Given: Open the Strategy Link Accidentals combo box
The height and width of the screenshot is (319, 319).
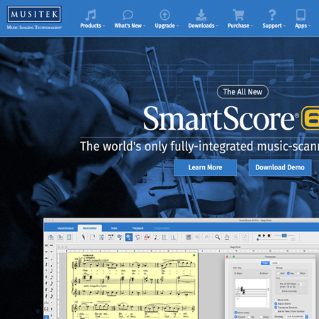Looking at the screenshot, I should [297, 316].
